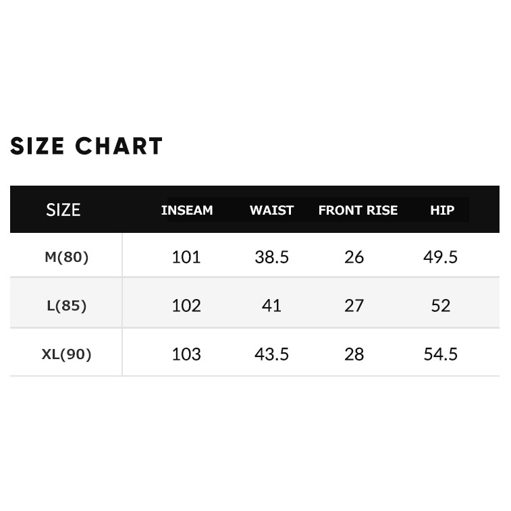Screen dimensions: 511x511
Task: Click inseam value 103 for size XL
Action: pos(186,354)
